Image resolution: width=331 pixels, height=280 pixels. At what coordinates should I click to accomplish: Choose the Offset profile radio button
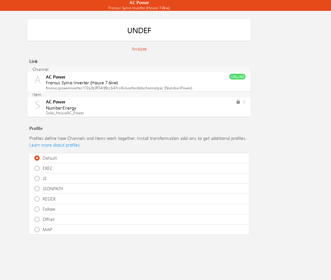point(37,219)
